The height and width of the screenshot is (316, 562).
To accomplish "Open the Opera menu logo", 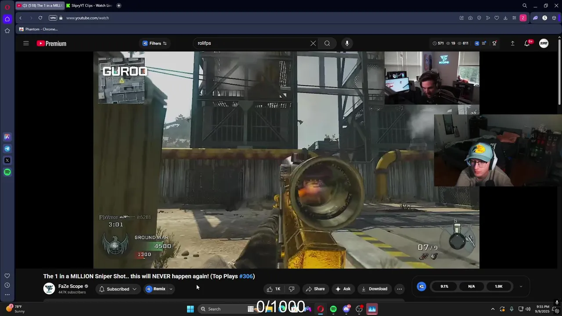I will click(x=7, y=7).
